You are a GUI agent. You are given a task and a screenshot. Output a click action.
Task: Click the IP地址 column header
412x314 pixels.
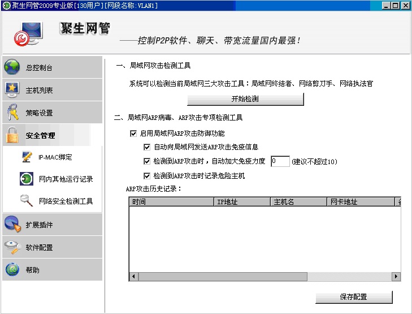[x=242, y=202]
